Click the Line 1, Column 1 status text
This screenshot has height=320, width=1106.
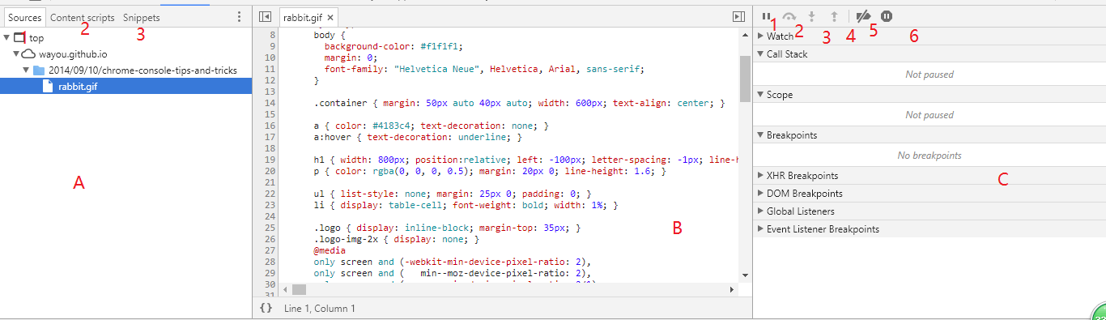319,309
